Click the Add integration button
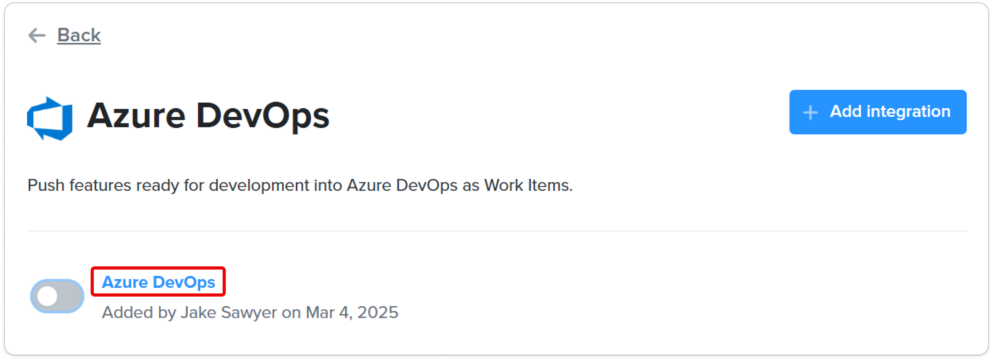993x361 pixels. point(878,112)
